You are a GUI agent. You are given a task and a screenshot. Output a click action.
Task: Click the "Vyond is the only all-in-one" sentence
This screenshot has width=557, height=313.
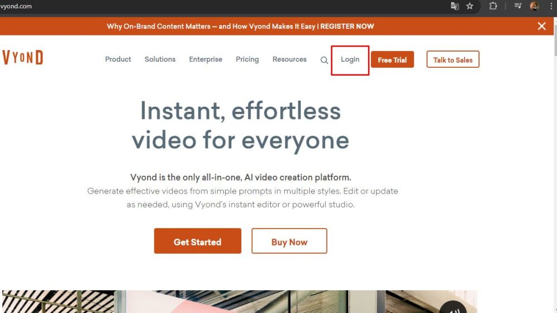point(241,177)
